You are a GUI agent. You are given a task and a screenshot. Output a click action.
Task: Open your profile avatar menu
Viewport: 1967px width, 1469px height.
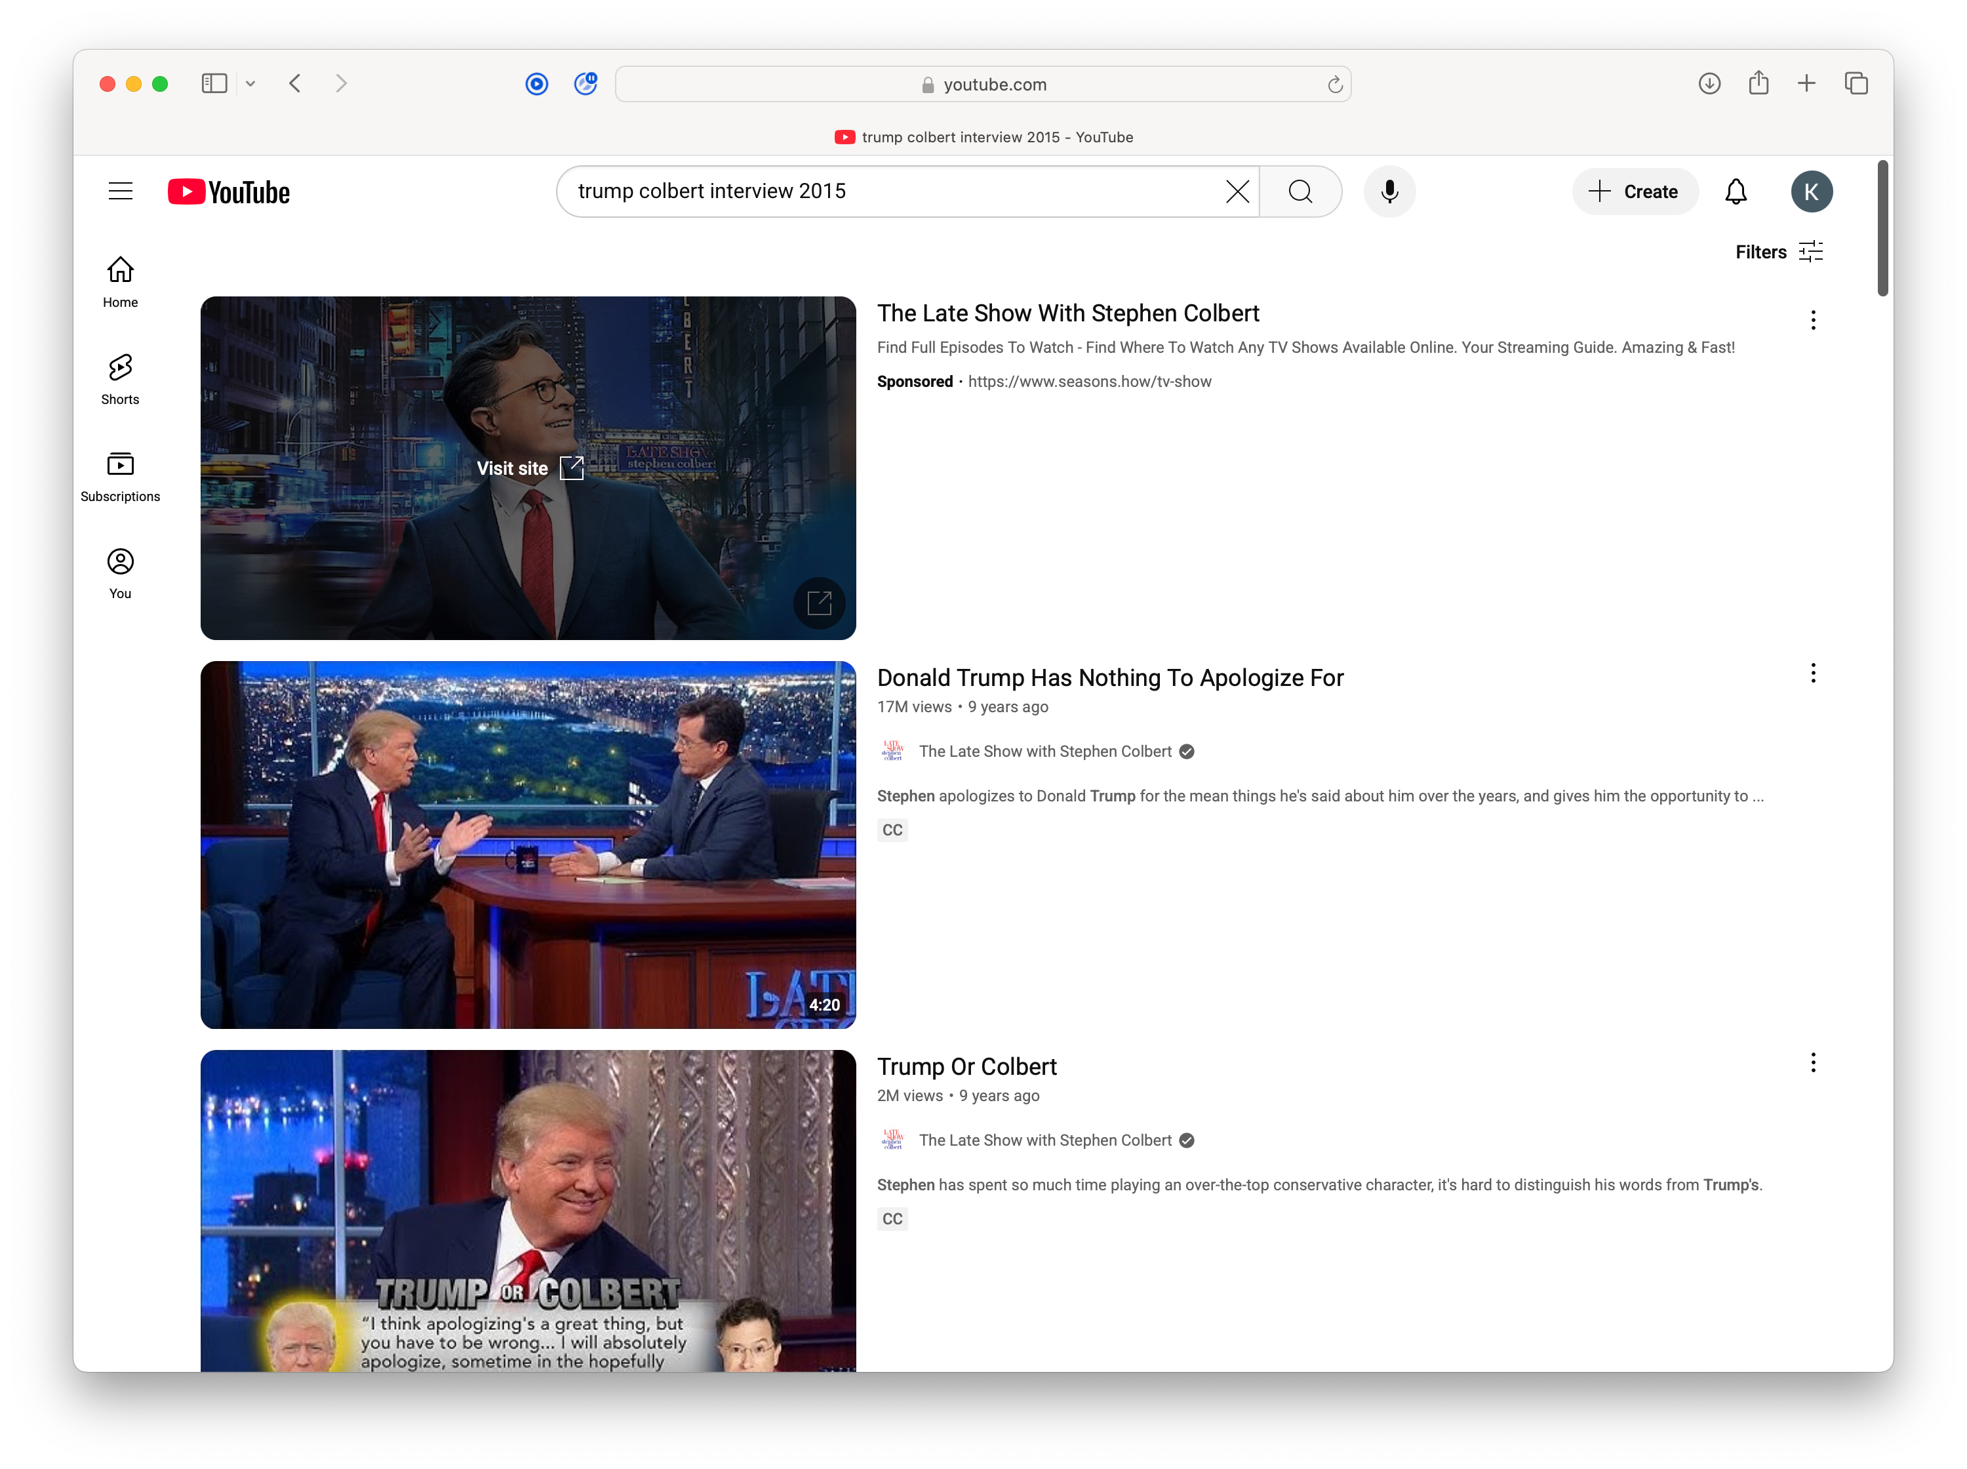coord(1812,191)
